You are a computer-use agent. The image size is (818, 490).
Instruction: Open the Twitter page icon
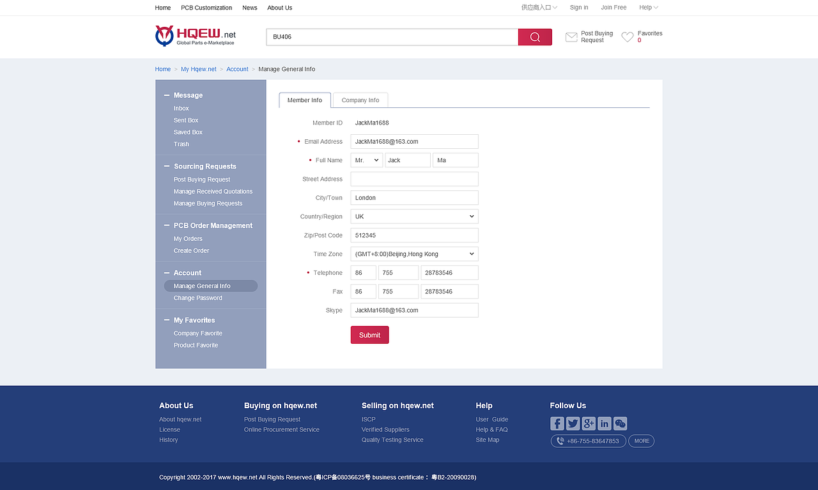tap(573, 424)
